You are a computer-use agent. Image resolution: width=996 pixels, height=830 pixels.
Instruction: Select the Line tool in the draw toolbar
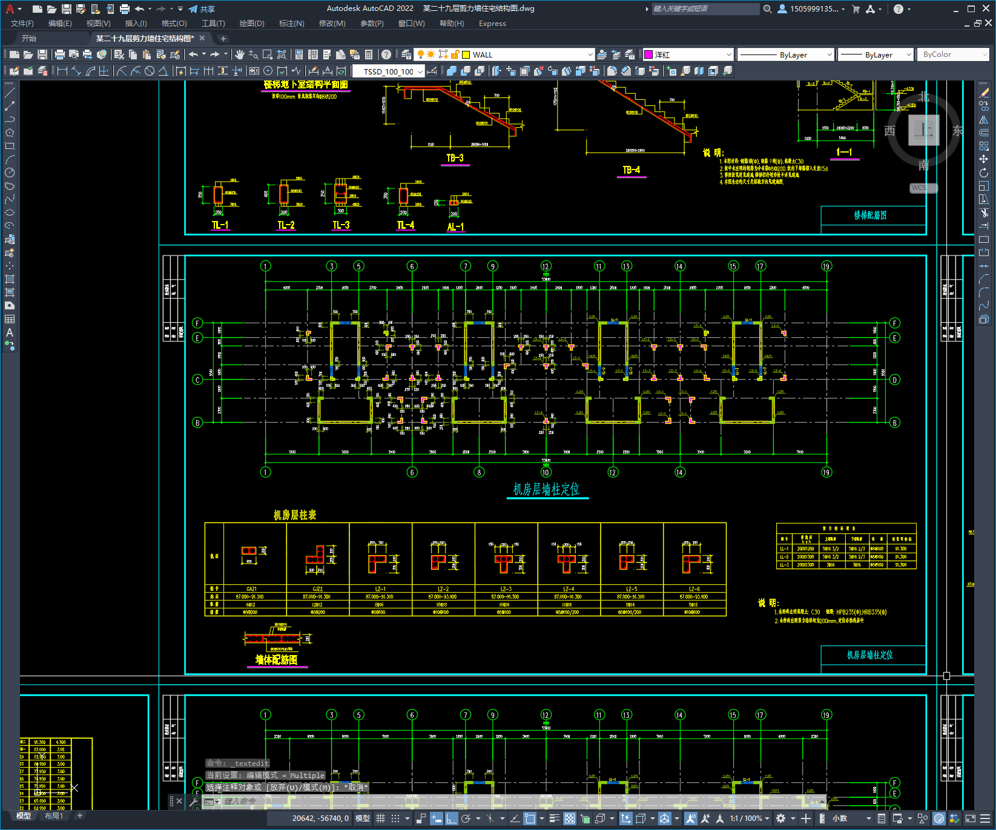[x=10, y=93]
